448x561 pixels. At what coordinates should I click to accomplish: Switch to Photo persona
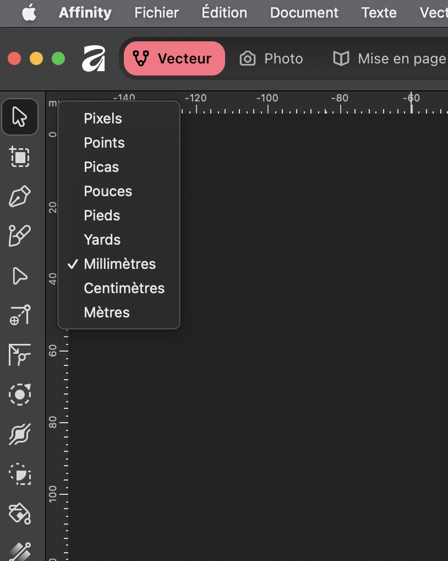[271, 58]
